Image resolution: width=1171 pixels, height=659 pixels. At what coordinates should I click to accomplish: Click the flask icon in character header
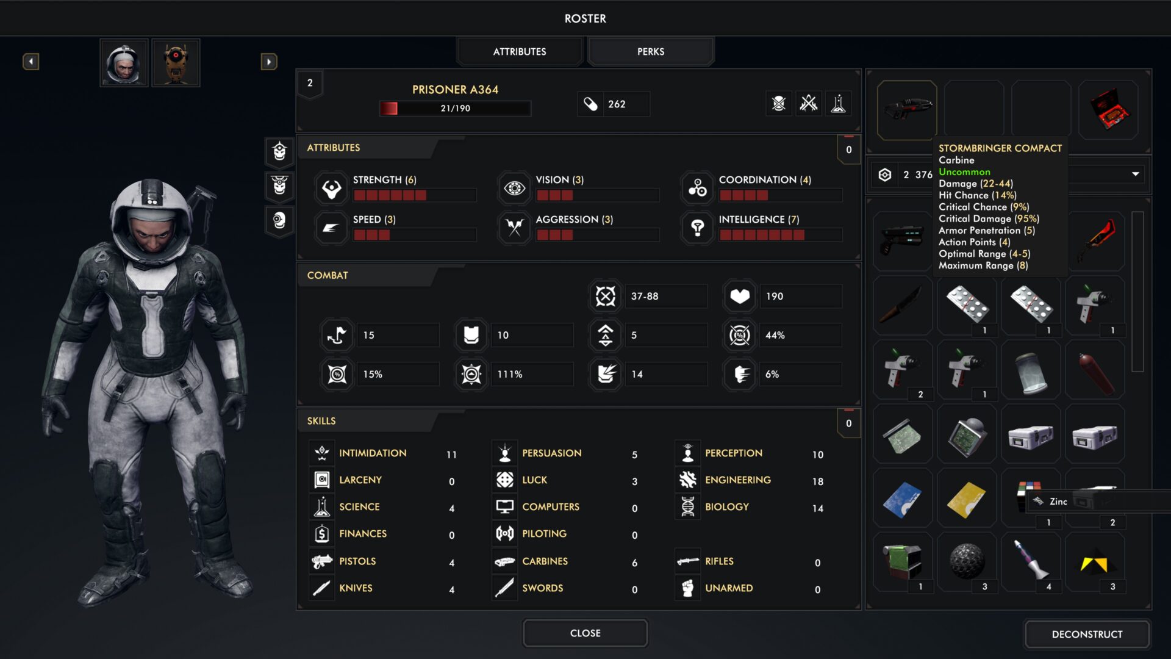[838, 104]
